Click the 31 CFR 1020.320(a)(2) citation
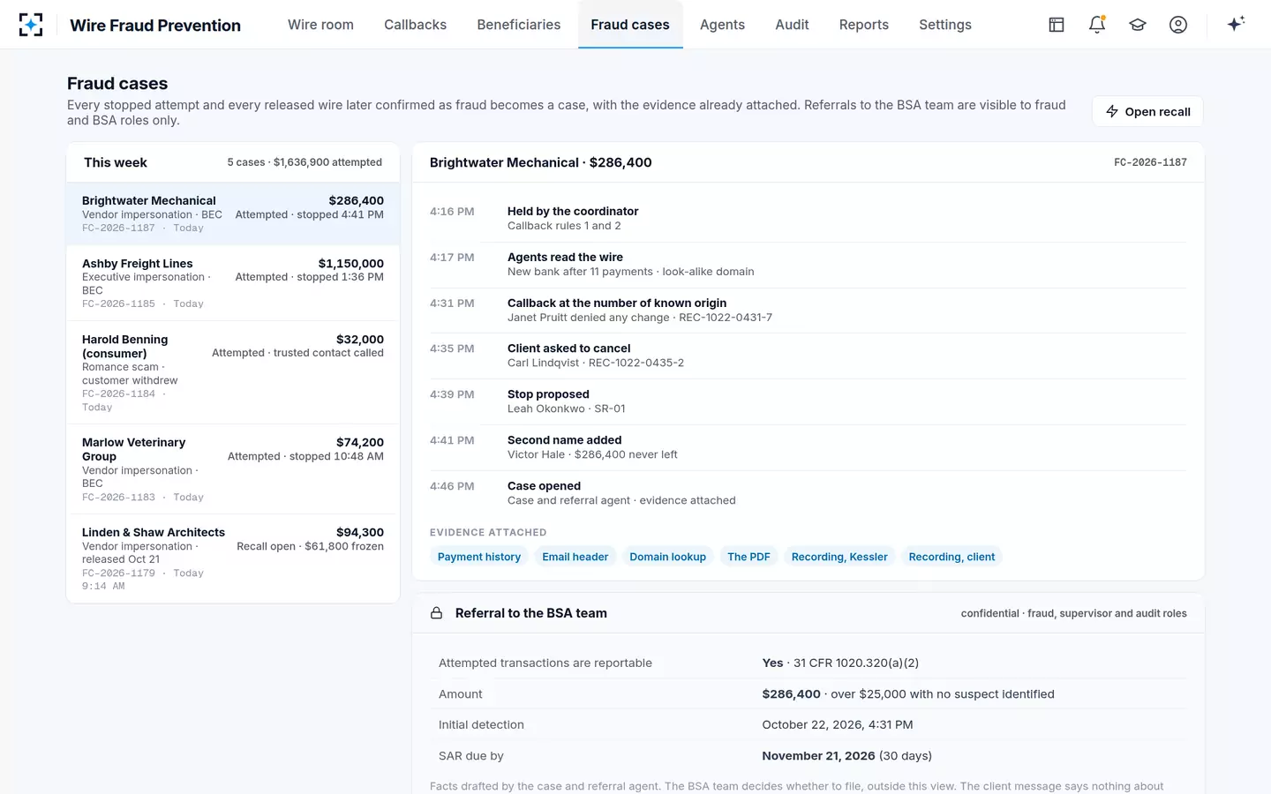 click(856, 663)
